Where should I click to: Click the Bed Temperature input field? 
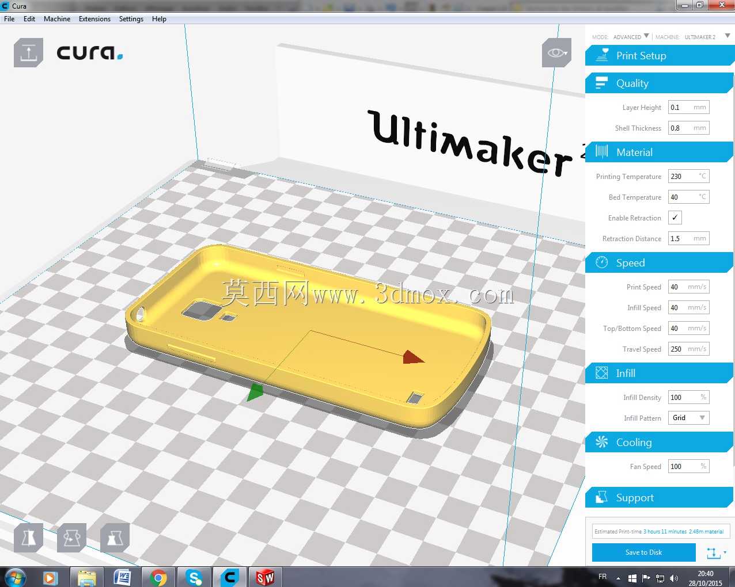pyautogui.click(x=688, y=197)
